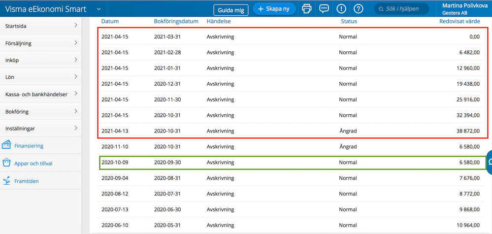Click the Appar och tillval bag icon
492x234 pixels.
point(6,163)
